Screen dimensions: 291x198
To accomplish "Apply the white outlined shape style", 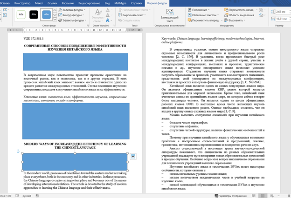I will pos(21,14).
